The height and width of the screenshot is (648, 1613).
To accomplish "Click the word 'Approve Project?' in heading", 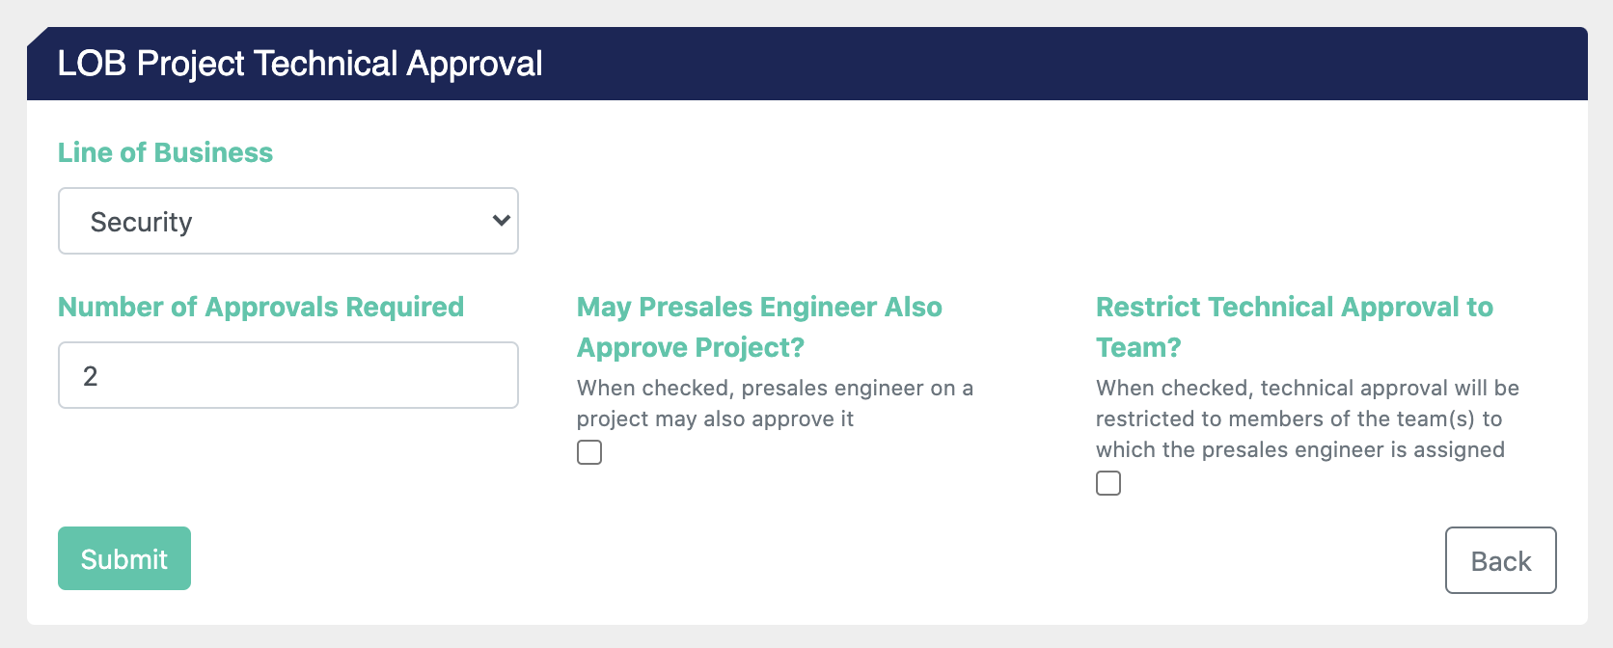I will tap(691, 347).
